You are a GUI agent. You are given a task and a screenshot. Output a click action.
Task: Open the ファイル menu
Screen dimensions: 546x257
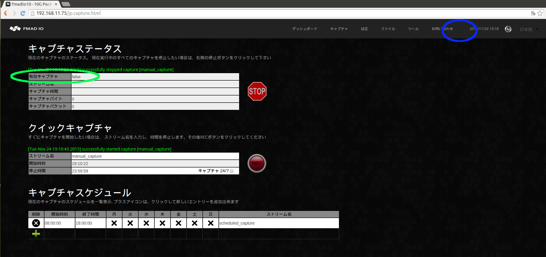pos(388,29)
